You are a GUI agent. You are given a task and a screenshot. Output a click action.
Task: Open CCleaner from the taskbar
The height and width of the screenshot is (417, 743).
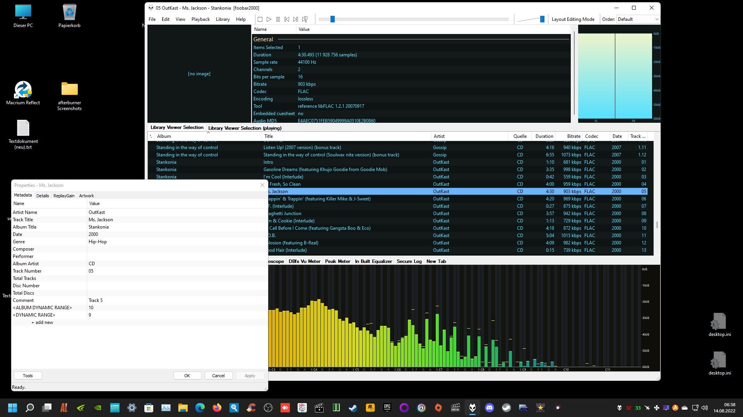coord(251,408)
